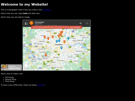Image resolution: width=135 pixels, height=101 pixels.
Task: Dismiss the unsupported browser warning
Action: [x=78, y=27]
